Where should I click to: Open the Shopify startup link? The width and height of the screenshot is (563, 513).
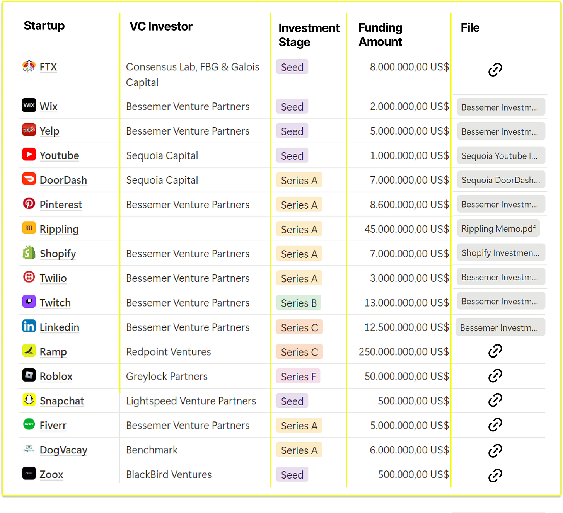click(58, 254)
